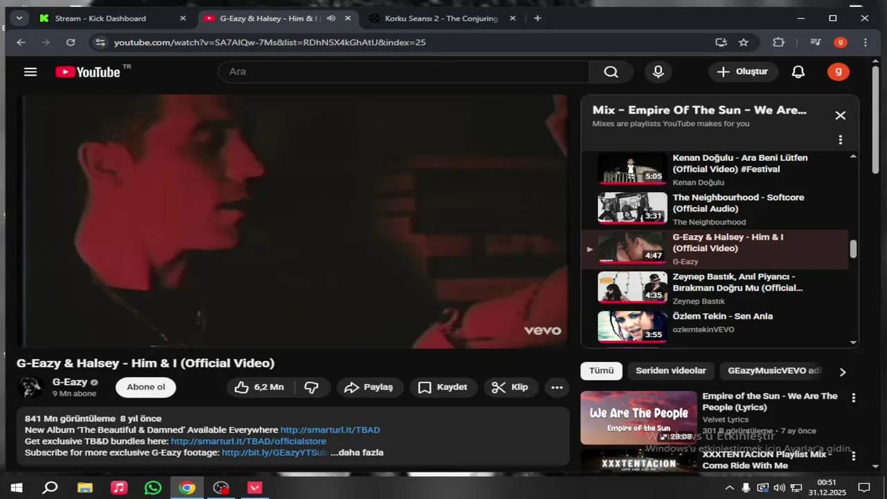Click the YouTube search input field
The height and width of the screenshot is (499, 887).
tap(403, 72)
